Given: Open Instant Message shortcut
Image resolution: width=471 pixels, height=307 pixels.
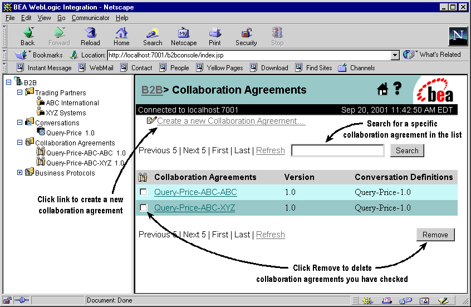Looking at the screenshot, I should coord(45,68).
